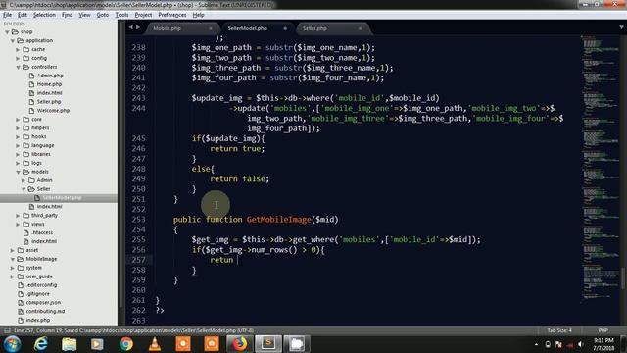Expand the views folder
627x353 pixels.
(18, 225)
